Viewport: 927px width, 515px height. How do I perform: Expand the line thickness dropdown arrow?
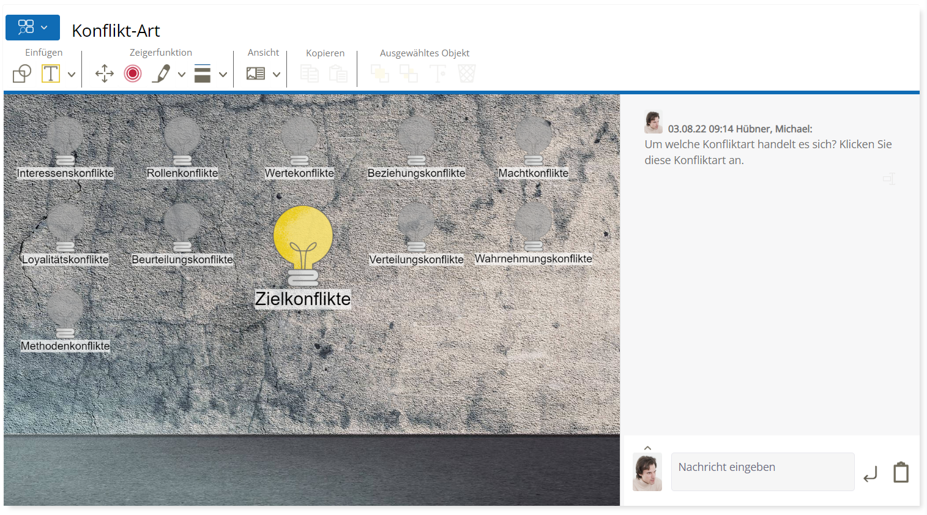coord(223,75)
